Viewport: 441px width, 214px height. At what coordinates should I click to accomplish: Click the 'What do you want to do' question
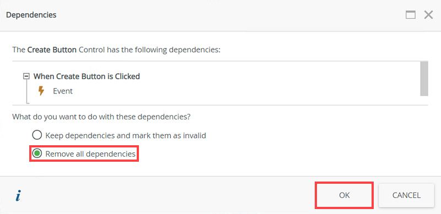pyautogui.click(x=101, y=117)
